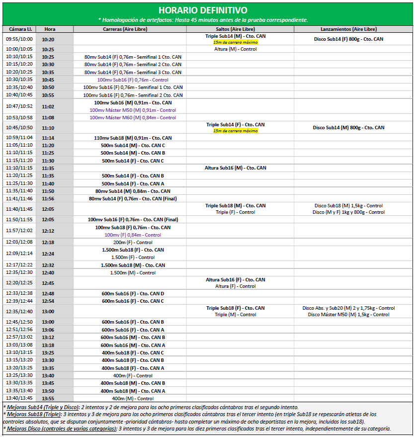Select the Hora column header
This screenshot has width=415, height=437.
49,29
